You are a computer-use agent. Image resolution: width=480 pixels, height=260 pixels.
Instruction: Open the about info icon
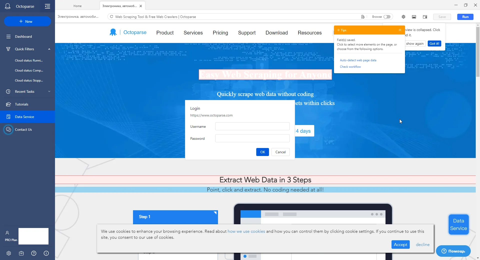tap(46, 253)
